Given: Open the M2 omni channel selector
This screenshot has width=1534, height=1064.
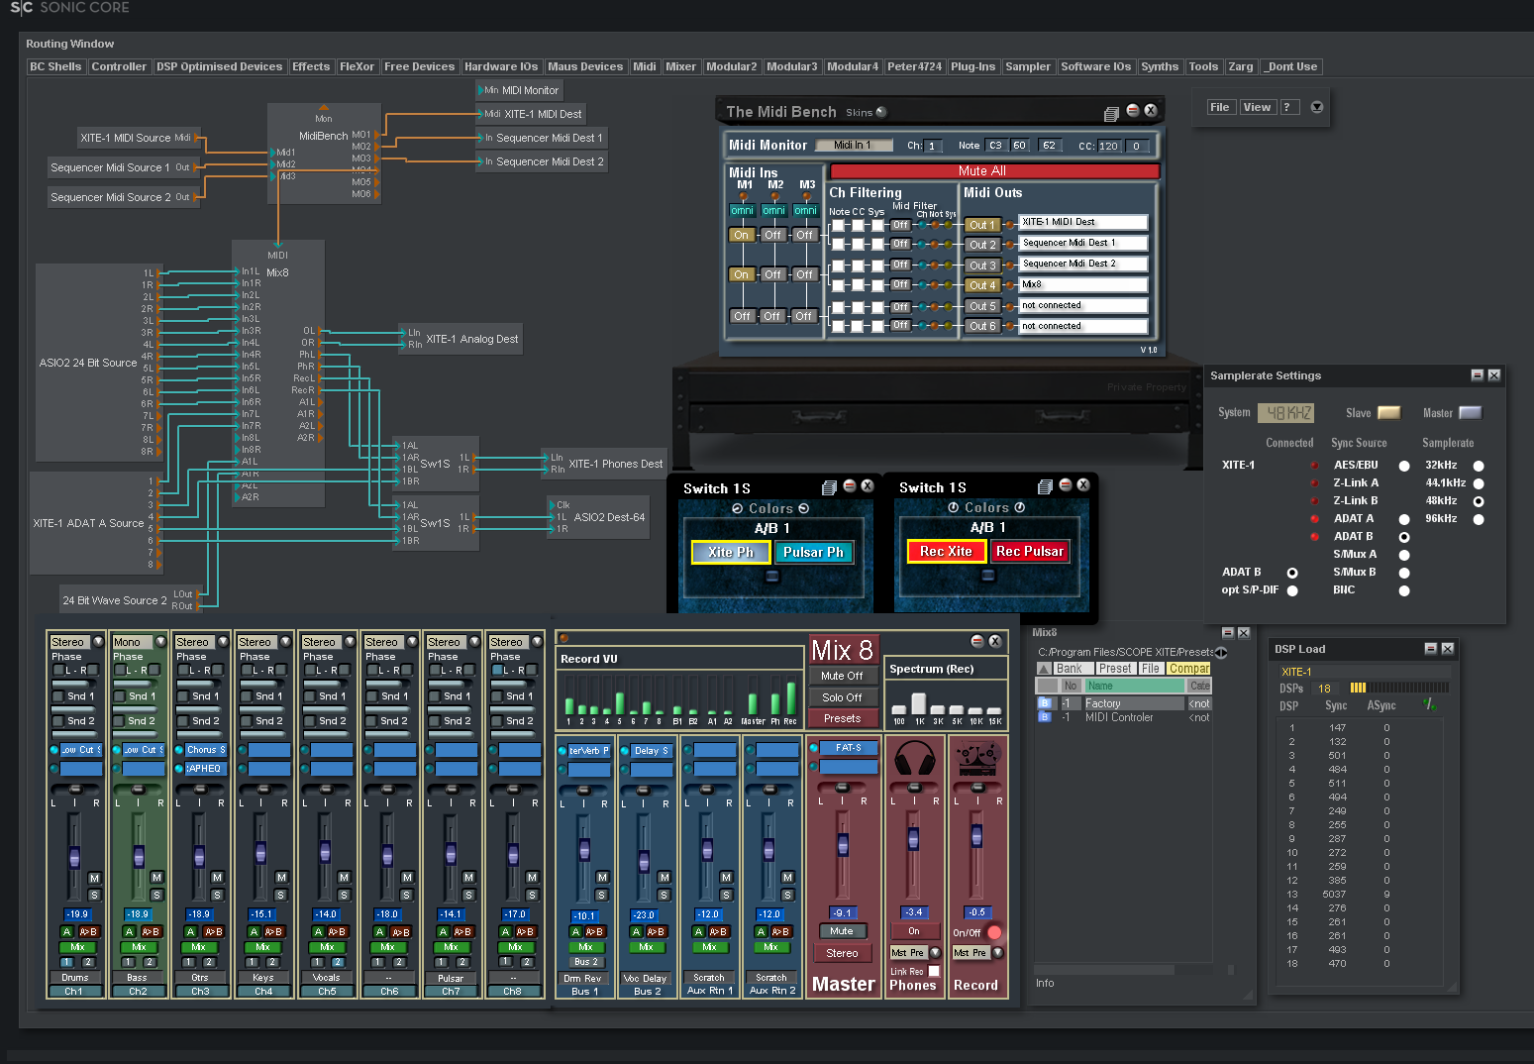Looking at the screenshot, I should (x=773, y=211).
